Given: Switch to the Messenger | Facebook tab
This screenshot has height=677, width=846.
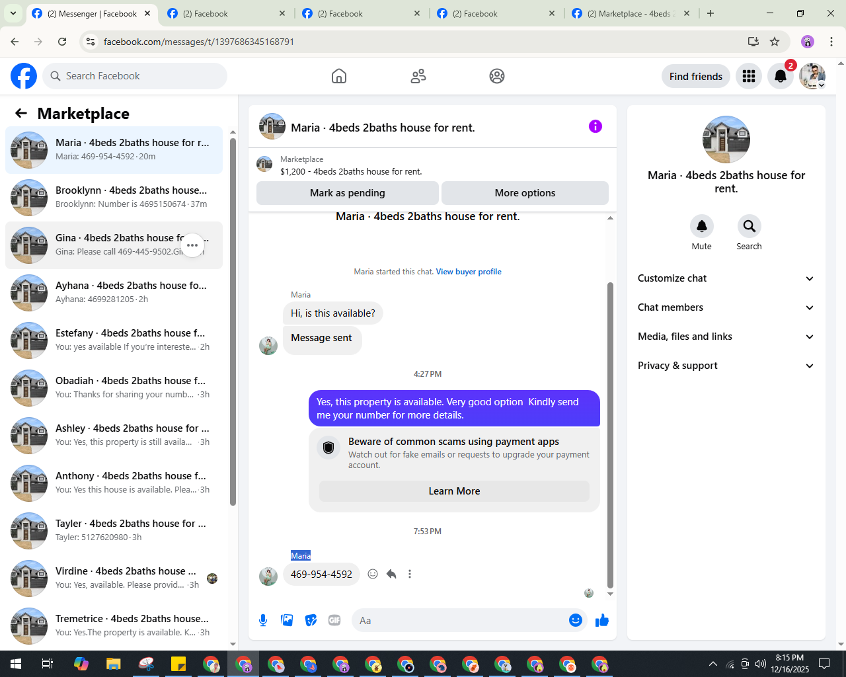Looking at the screenshot, I should coord(92,13).
